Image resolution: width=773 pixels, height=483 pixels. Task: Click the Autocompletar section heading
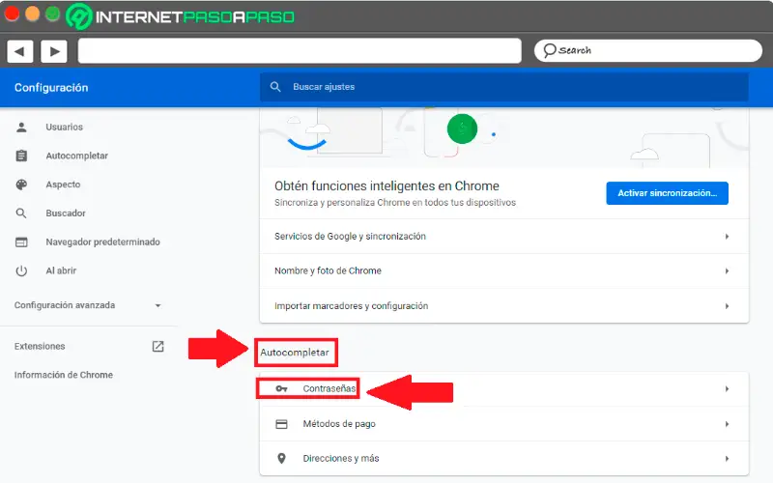(x=295, y=353)
